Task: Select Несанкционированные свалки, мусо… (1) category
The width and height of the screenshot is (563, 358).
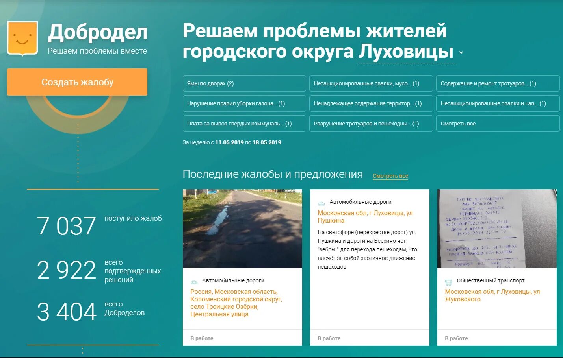Action: tap(371, 83)
